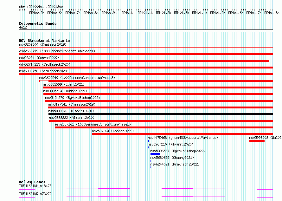Open nsv3395594 (Audano2019) label
This screenshot has width=282, height=201.
coord(65,91)
